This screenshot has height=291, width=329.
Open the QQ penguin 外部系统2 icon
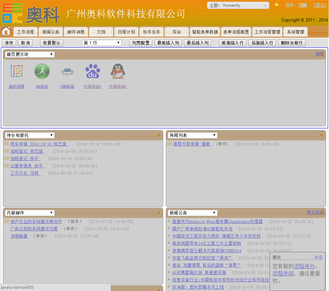(118, 72)
